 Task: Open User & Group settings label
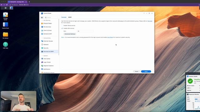coord(47,30)
